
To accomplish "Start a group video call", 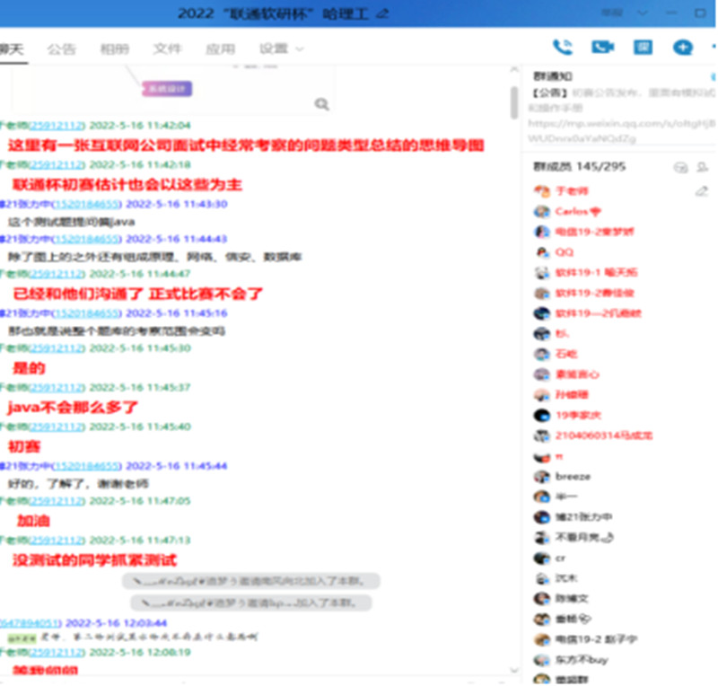I will 602,48.
